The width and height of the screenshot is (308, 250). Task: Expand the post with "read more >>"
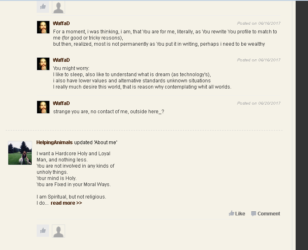66,203
